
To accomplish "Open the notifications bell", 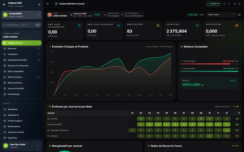I will (229, 4).
